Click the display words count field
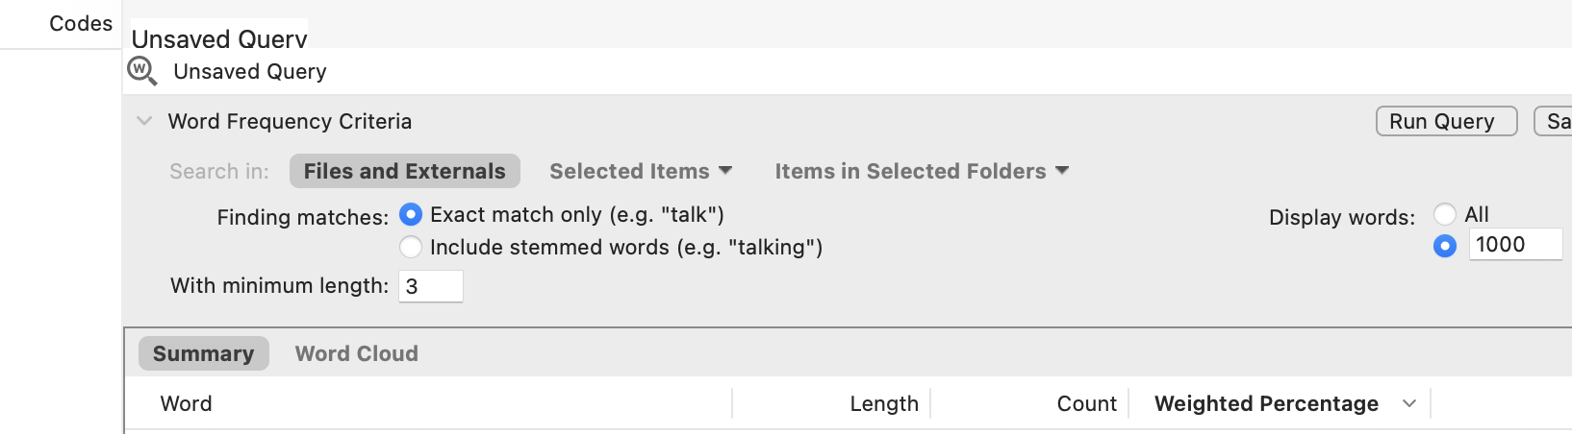This screenshot has height=434, width=1572. coord(1514,245)
